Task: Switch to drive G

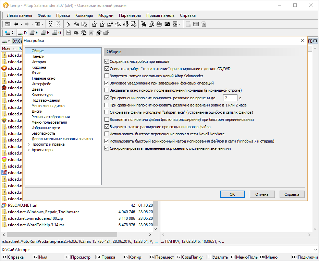Action: pos(57,32)
